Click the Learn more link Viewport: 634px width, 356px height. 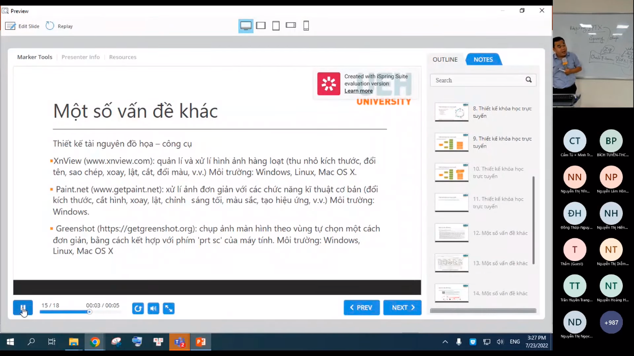click(x=358, y=91)
